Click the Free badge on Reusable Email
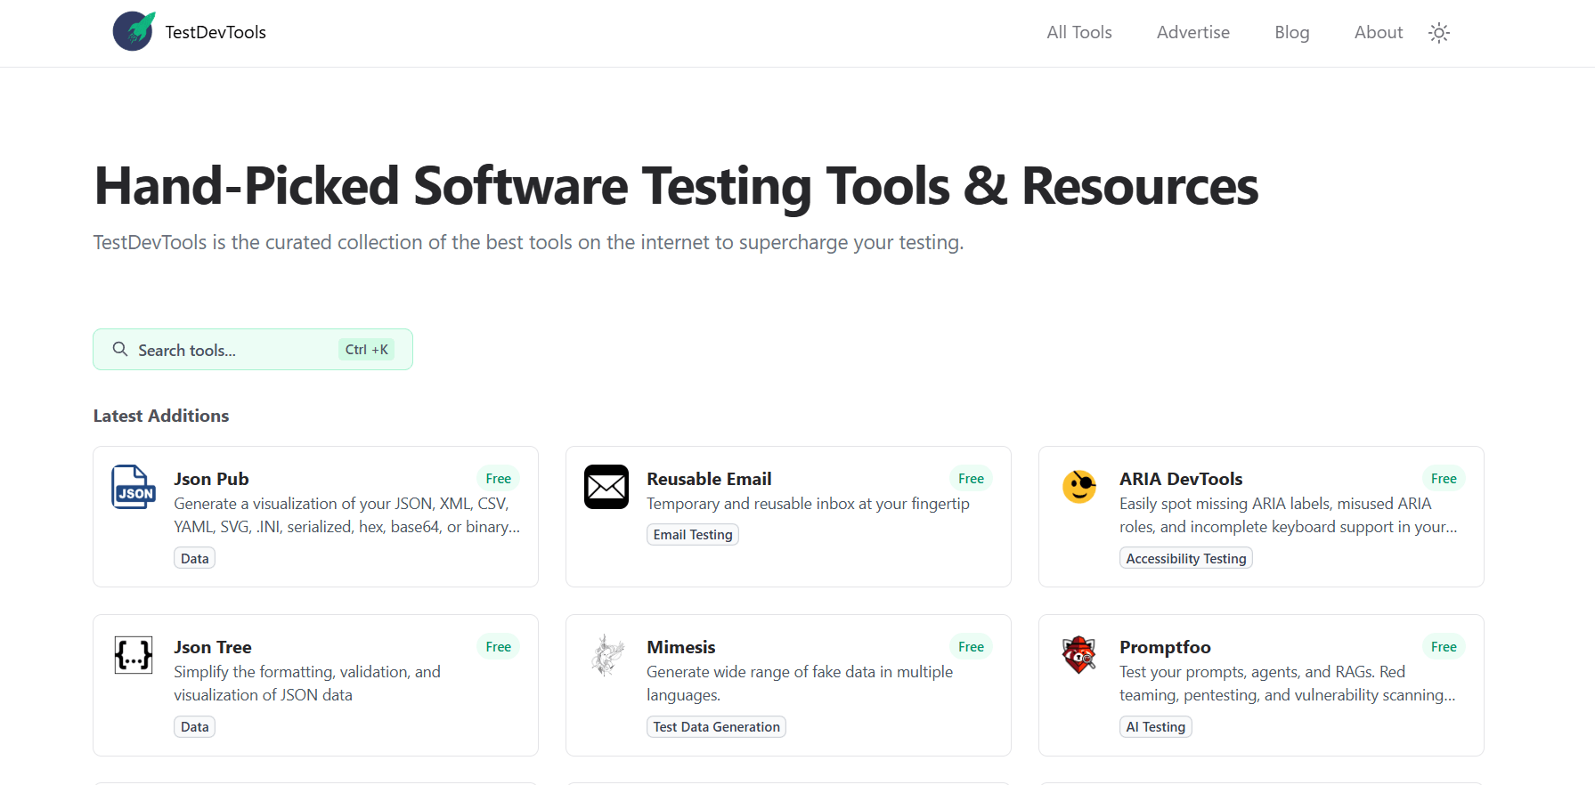Viewport: 1595px width, 785px height. pyautogui.click(x=971, y=479)
